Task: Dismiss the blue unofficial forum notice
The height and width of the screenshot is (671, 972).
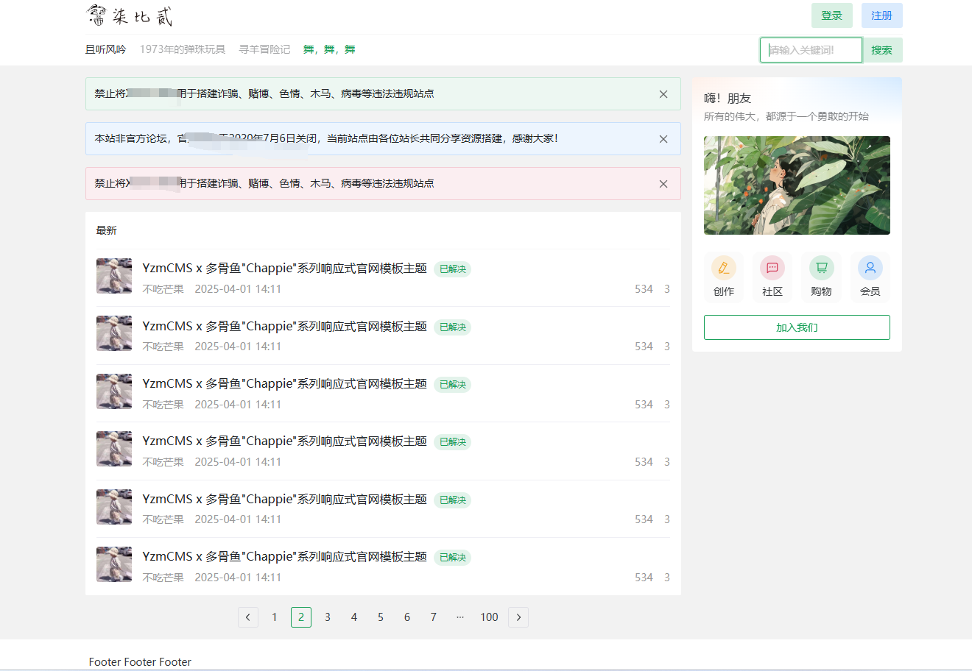Action: 663,139
